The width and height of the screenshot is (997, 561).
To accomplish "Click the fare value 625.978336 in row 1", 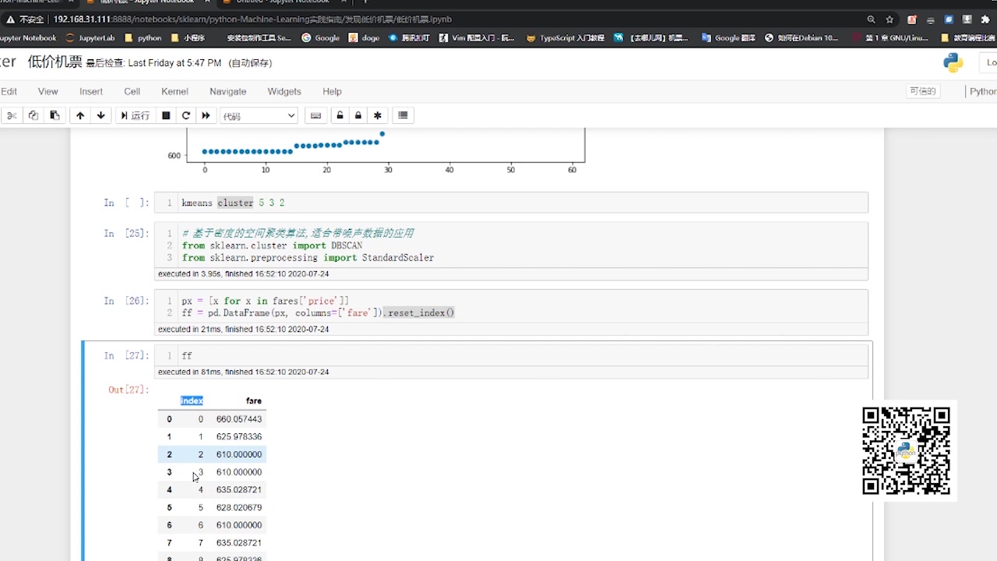I will (239, 437).
